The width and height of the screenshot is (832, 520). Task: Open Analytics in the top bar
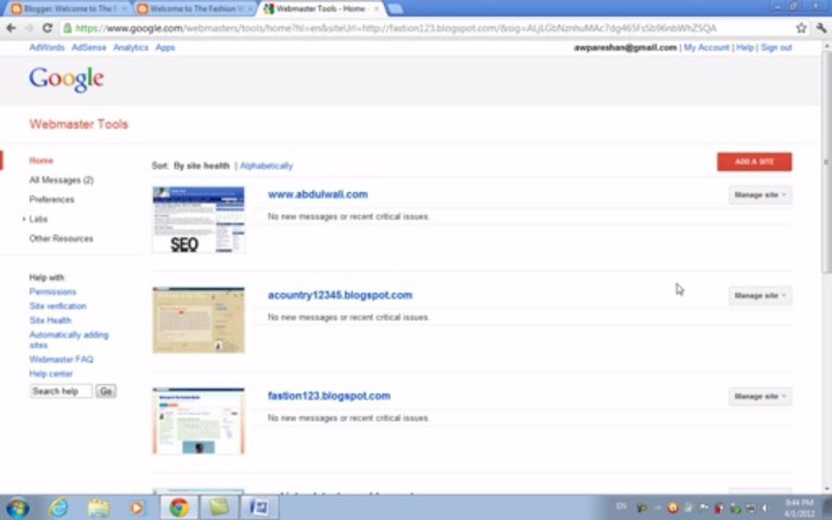click(x=131, y=47)
